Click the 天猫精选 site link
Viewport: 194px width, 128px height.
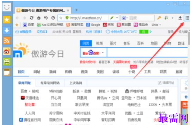point(30,98)
